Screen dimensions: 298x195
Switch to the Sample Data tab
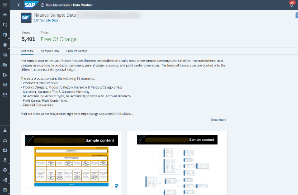(50, 51)
